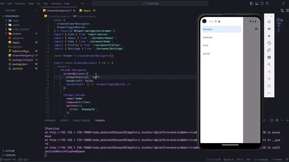Toggle bottom panel layout icon

click(257, 3)
